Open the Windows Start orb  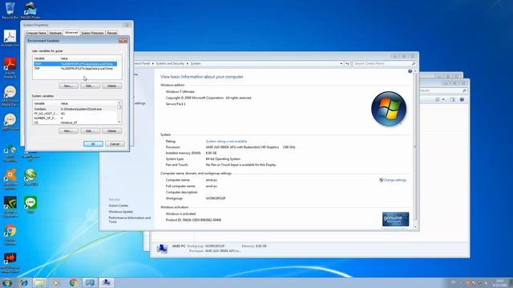click(6, 282)
